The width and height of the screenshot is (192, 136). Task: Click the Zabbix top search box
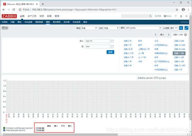(x=135, y=16)
